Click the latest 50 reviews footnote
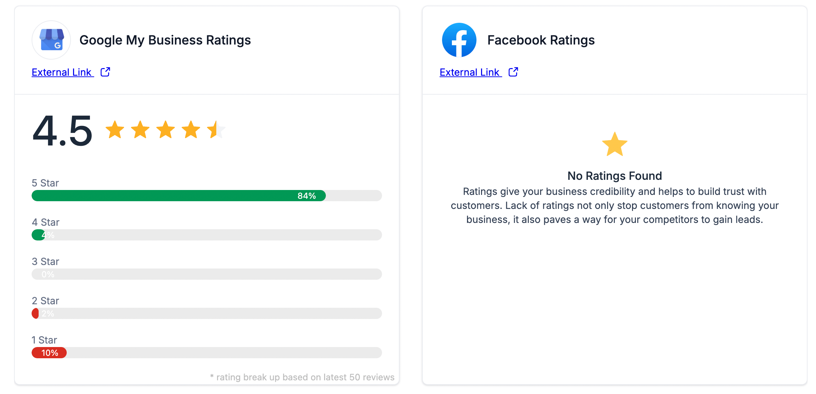The image size is (816, 394). click(302, 377)
